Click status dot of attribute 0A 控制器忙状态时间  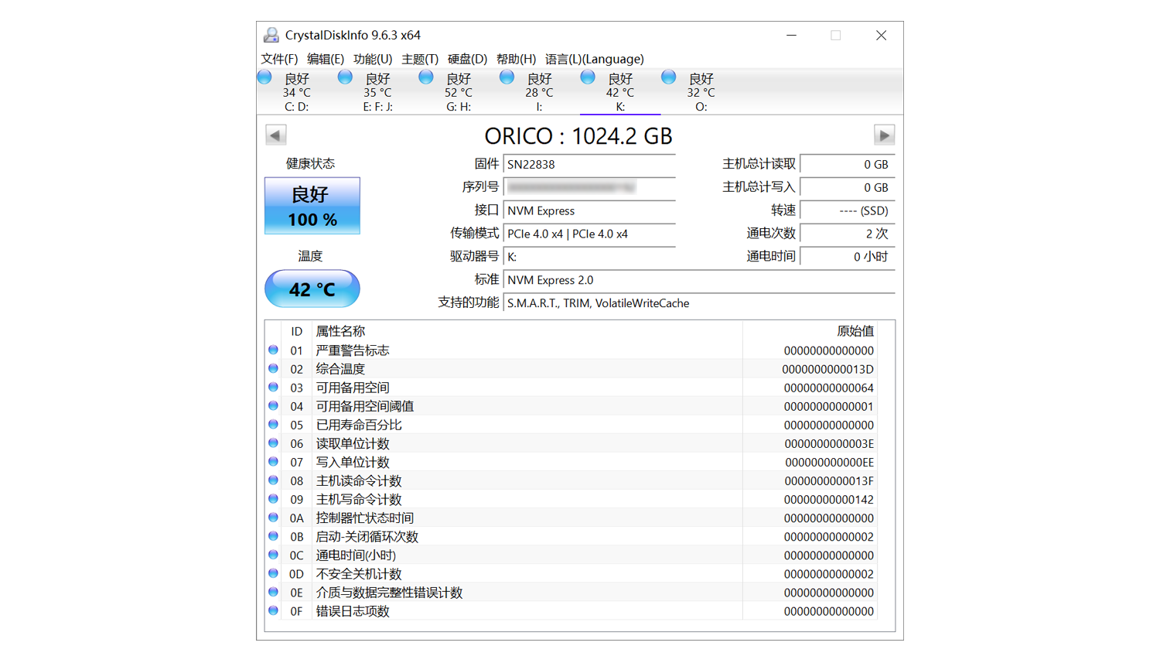(274, 518)
